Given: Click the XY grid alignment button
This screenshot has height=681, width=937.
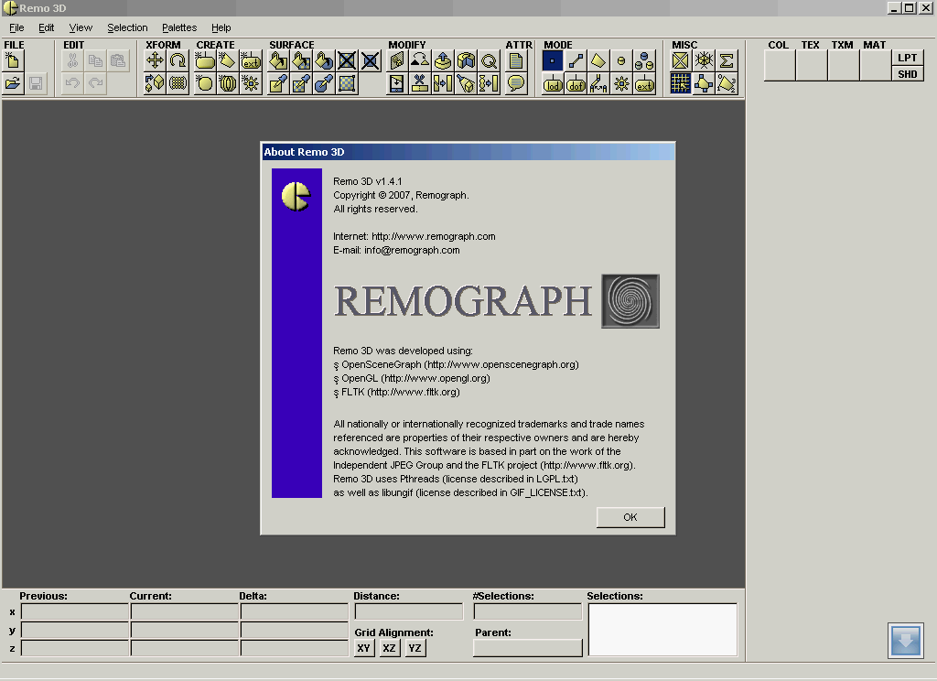Looking at the screenshot, I should tap(363, 648).
